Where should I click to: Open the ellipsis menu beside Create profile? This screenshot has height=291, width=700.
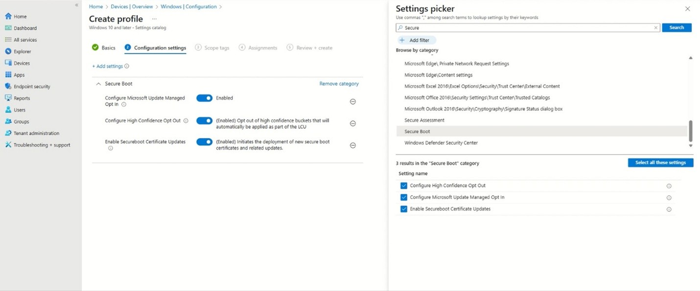(154, 19)
